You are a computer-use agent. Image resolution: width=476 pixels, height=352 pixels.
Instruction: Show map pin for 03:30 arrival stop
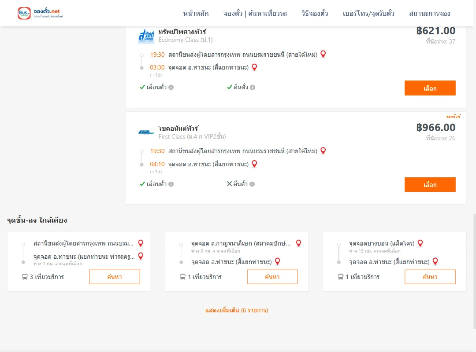[x=254, y=67]
